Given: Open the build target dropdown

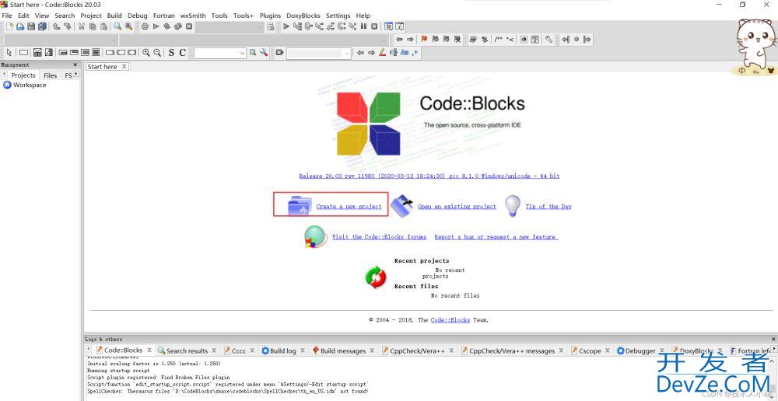Looking at the screenshot, I should (x=259, y=27).
